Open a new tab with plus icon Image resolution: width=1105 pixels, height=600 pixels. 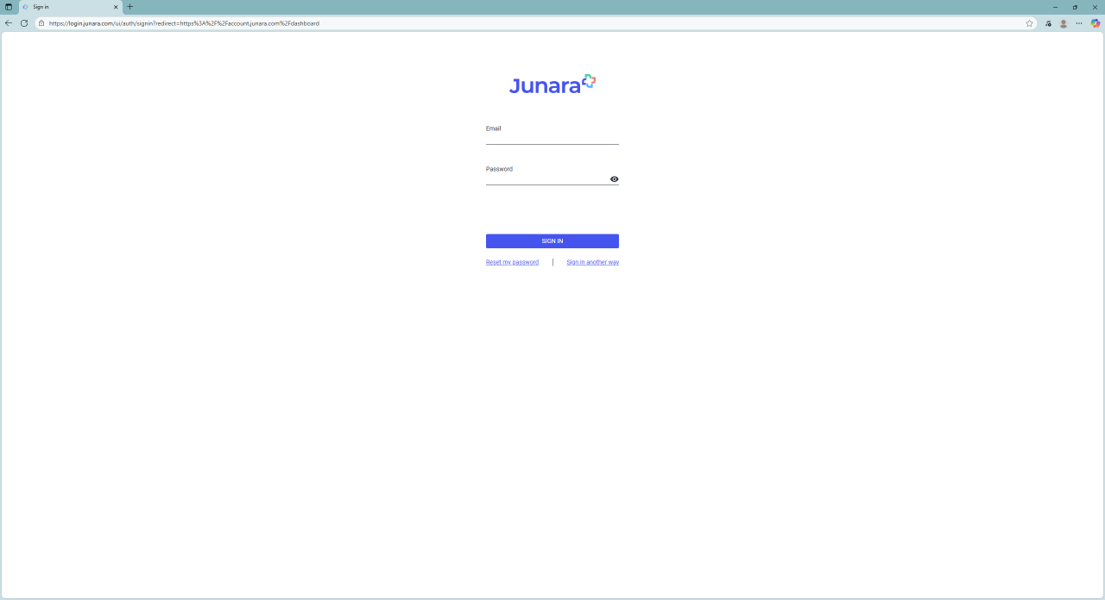coord(130,7)
